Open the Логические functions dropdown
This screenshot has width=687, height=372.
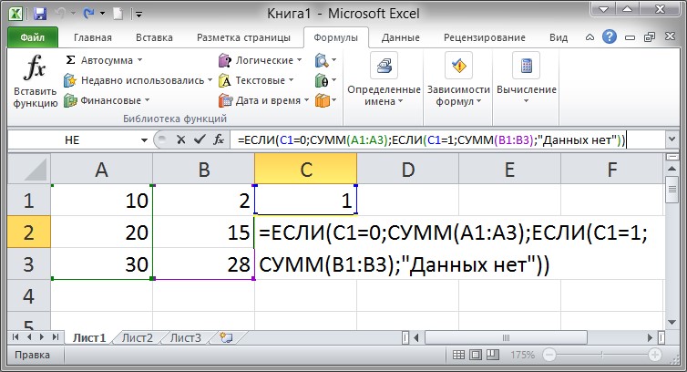point(301,60)
